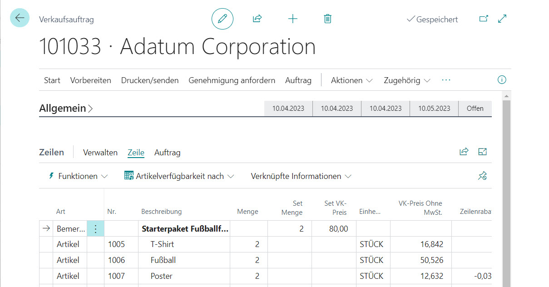
Task: Go back using the arrow button
Action: click(20, 18)
